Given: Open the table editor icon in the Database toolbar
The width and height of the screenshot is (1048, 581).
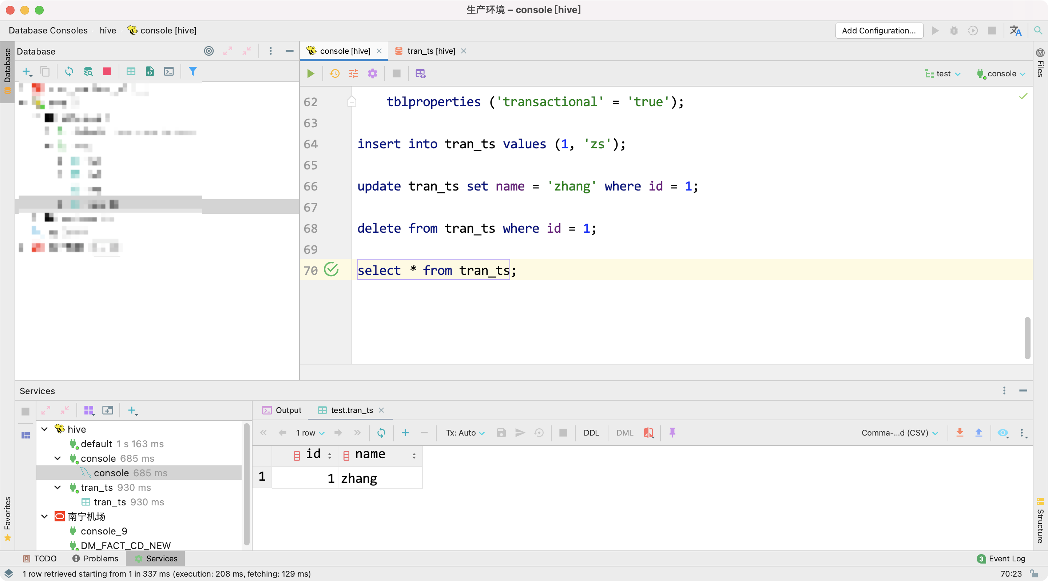Looking at the screenshot, I should pos(131,72).
